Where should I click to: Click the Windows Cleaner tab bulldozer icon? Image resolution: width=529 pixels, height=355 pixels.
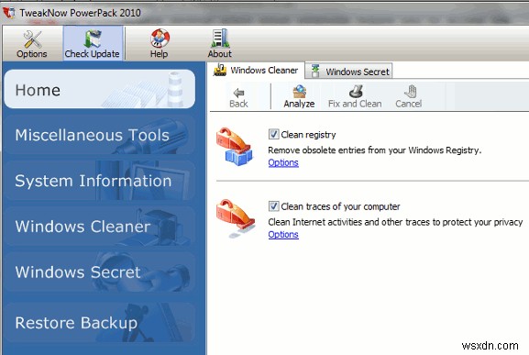[x=220, y=70]
